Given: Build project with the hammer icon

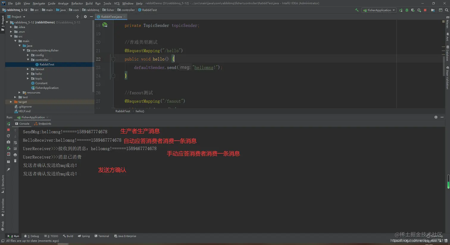Looking at the screenshot, I should pyautogui.click(x=357, y=10).
